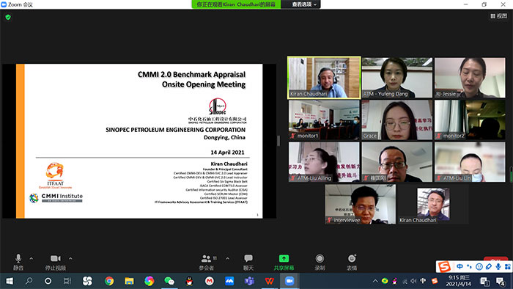The image size is (513, 289).
Task: Click the green 共享屏幕 share screen button
Action: (x=284, y=263)
